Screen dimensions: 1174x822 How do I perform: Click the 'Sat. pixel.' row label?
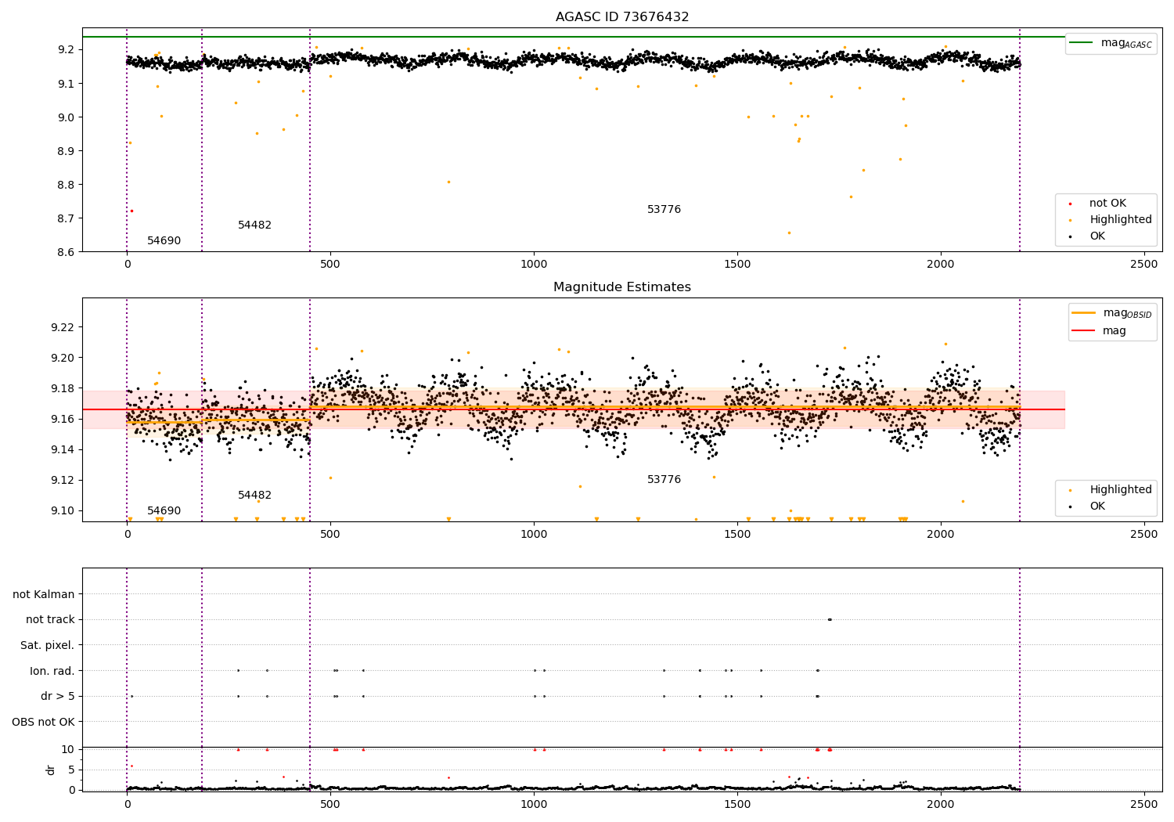[x=48, y=646]
